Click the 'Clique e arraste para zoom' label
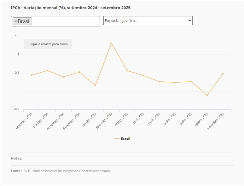 (48, 44)
